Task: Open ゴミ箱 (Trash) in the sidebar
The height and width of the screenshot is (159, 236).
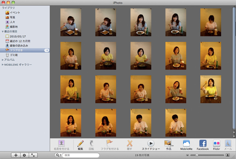Action: (14, 55)
